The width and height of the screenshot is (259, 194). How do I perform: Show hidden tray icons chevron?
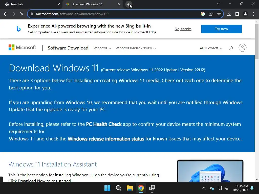pyautogui.click(x=204, y=188)
